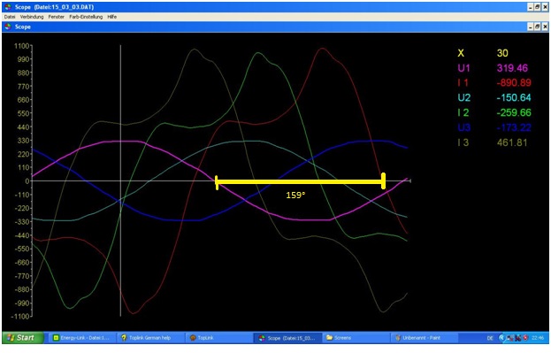Click the I 2 green legend label
This screenshot has width=551, height=353.
point(463,112)
